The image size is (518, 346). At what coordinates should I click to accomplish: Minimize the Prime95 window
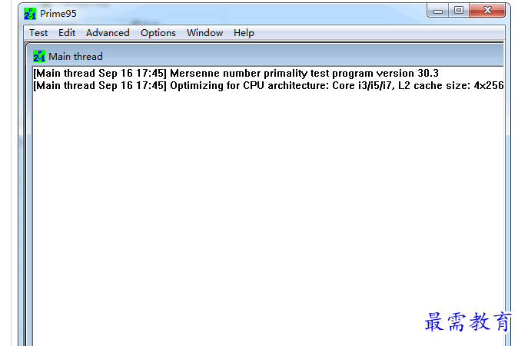pos(438,11)
